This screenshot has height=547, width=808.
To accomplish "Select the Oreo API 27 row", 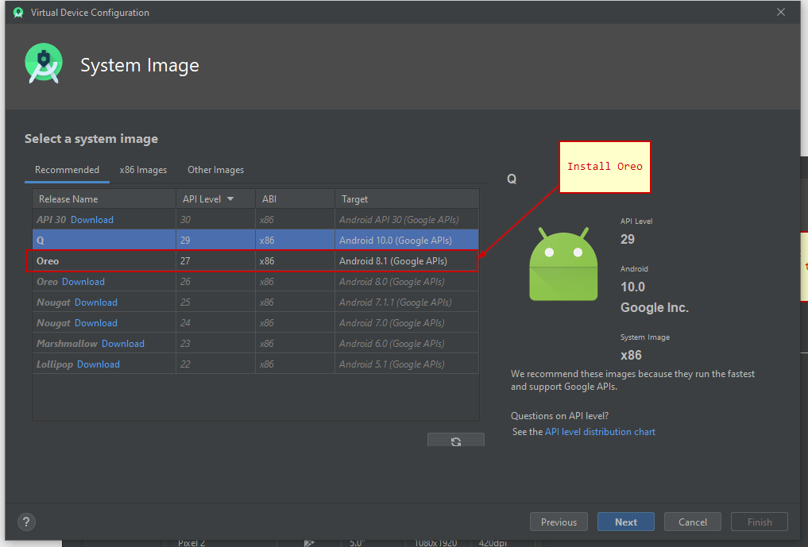I will coord(256,260).
